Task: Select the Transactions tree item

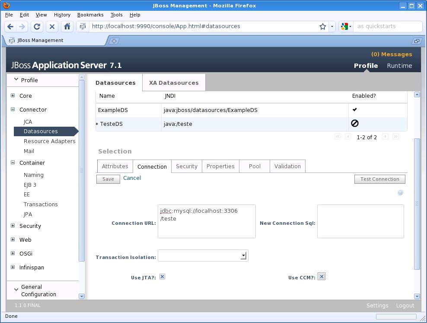Action: click(41, 204)
